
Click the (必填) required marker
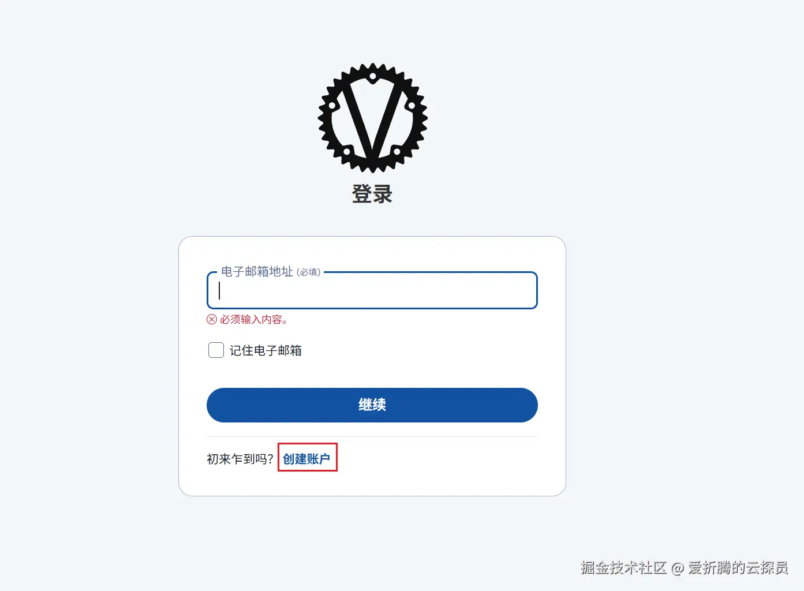tap(308, 272)
